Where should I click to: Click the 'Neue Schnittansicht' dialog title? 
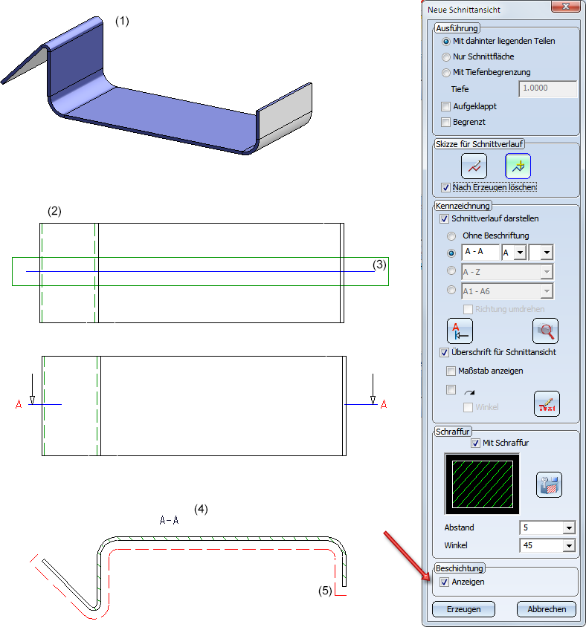pos(464,10)
